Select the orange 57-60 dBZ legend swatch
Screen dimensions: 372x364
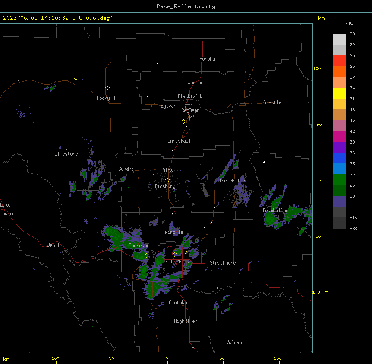tap(339, 71)
